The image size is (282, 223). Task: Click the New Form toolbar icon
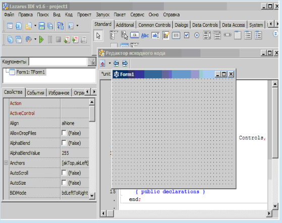pos(10,26)
